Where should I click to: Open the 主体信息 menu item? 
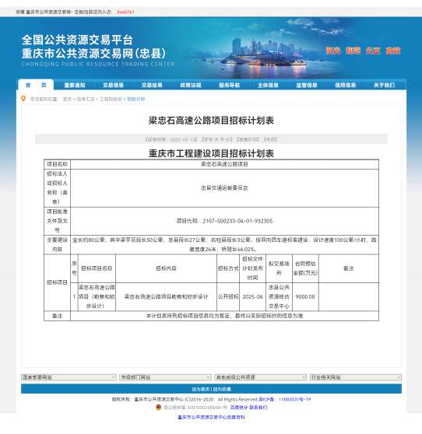pyautogui.click(x=268, y=85)
